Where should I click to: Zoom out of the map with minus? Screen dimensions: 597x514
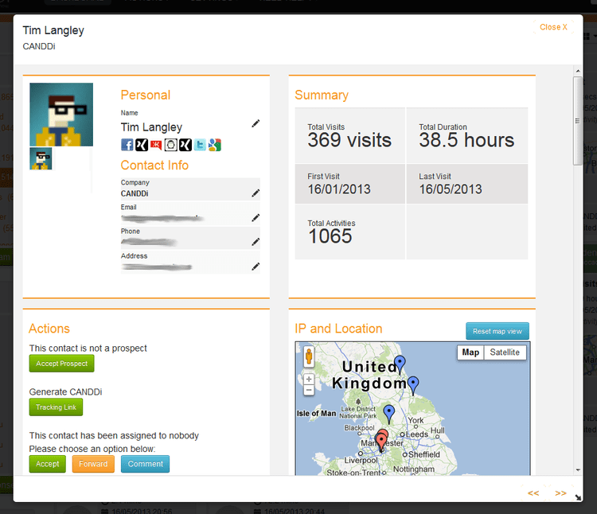[309, 391]
